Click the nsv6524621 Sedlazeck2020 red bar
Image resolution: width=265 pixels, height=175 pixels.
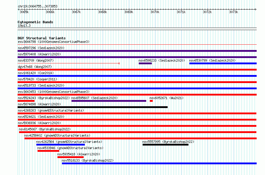[137, 120]
